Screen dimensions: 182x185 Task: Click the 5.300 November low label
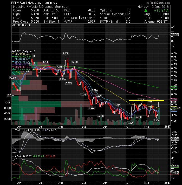(x=131, y=123)
